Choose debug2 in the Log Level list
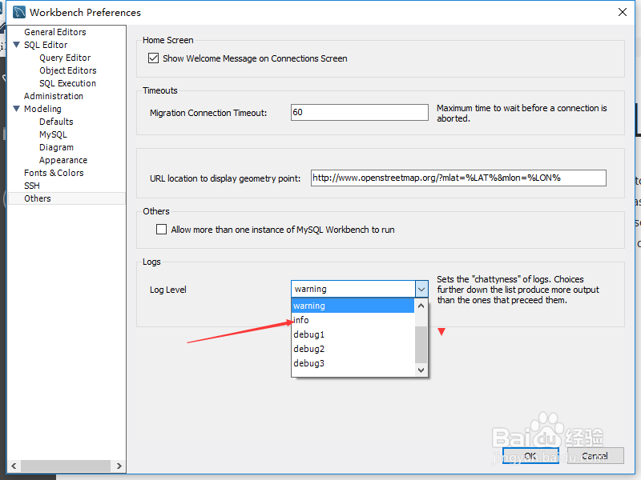The image size is (641, 480). pos(353,349)
